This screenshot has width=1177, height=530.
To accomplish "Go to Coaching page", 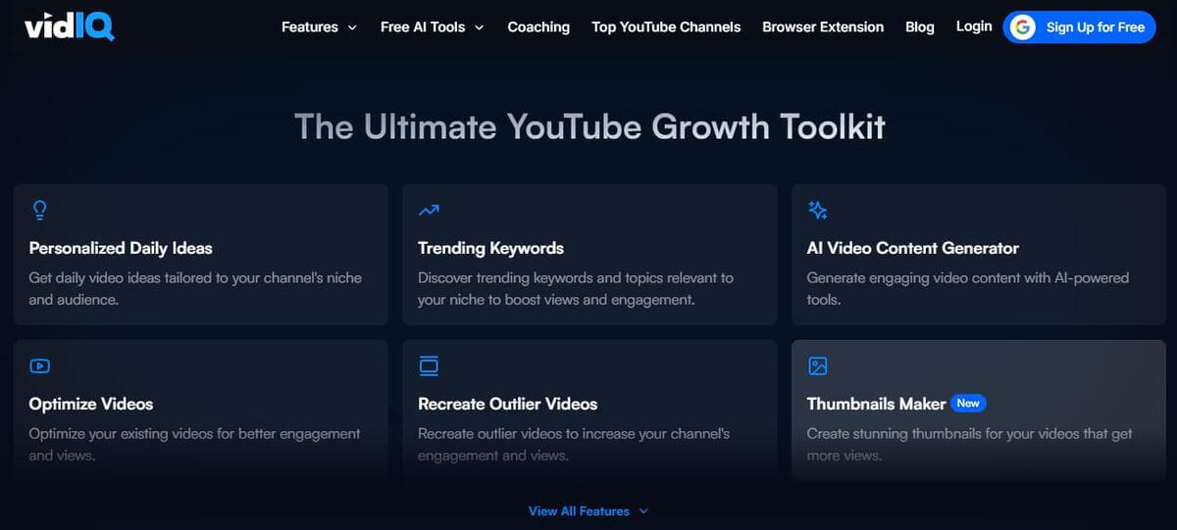I will [x=538, y=27].
